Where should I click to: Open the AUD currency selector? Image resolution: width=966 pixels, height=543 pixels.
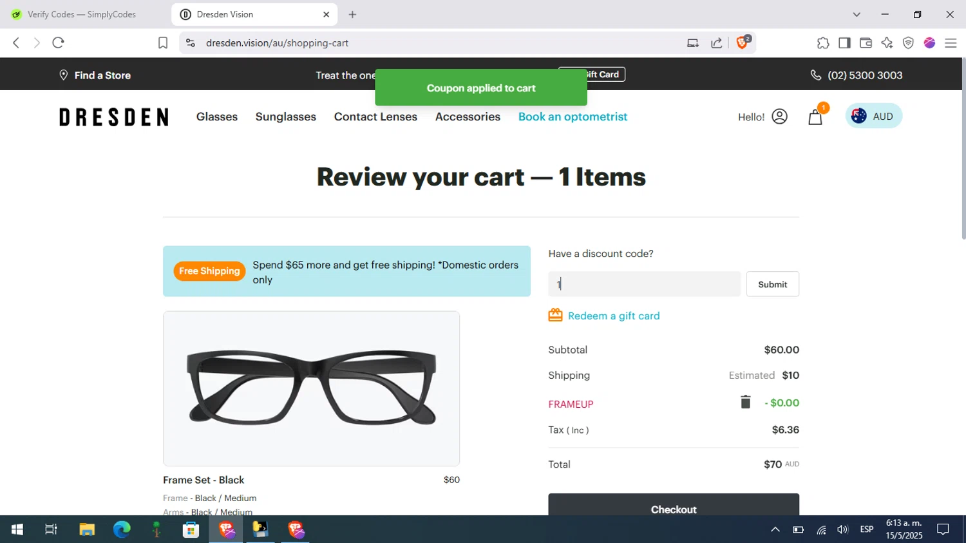pos(873,116)
